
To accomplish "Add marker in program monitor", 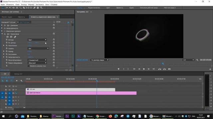I will click(118, 69).
